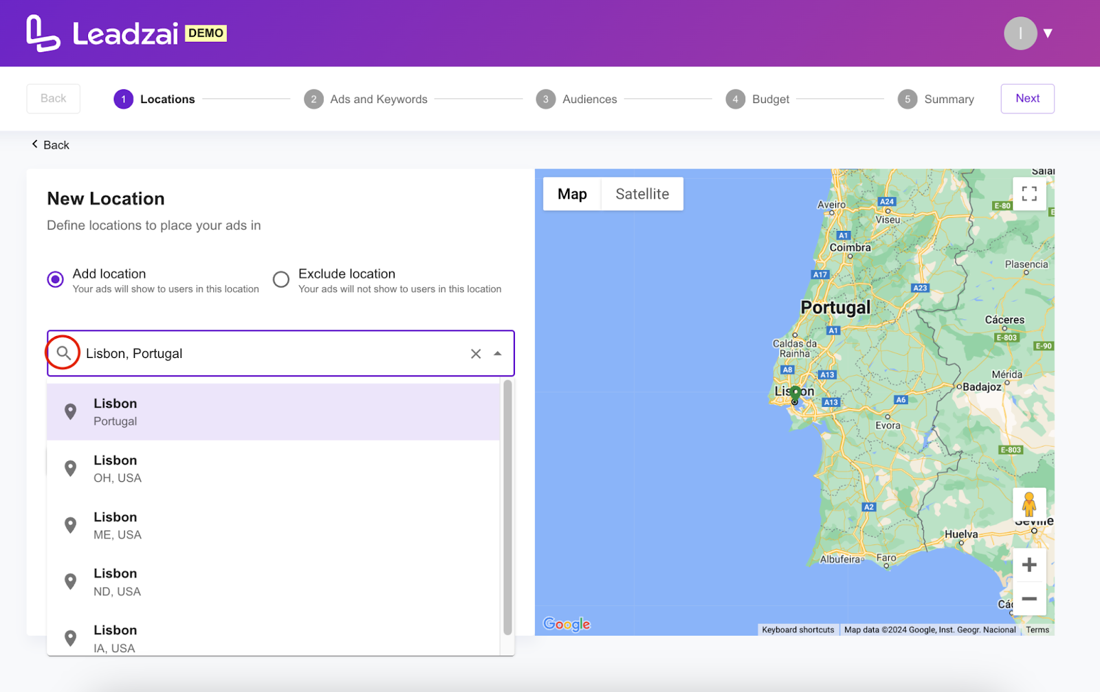
Task: Click the pin icon beside Lisbon OH
Action: click(70, 469)
